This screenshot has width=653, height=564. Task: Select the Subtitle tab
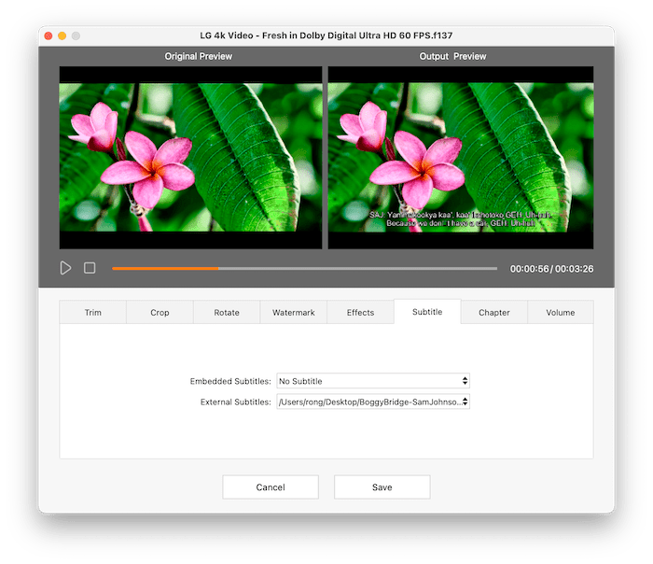[427, 312]
